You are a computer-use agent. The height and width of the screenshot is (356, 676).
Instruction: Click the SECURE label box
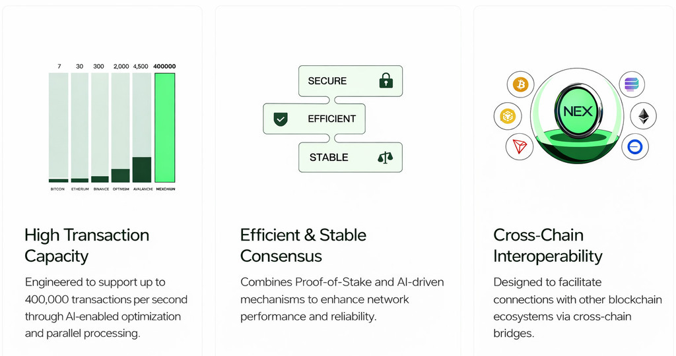tap(351, 81)
